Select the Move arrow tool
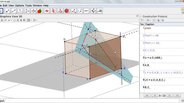Image resolution: width=184 pixels, height=103 pixels. click(x=1, y=11)
